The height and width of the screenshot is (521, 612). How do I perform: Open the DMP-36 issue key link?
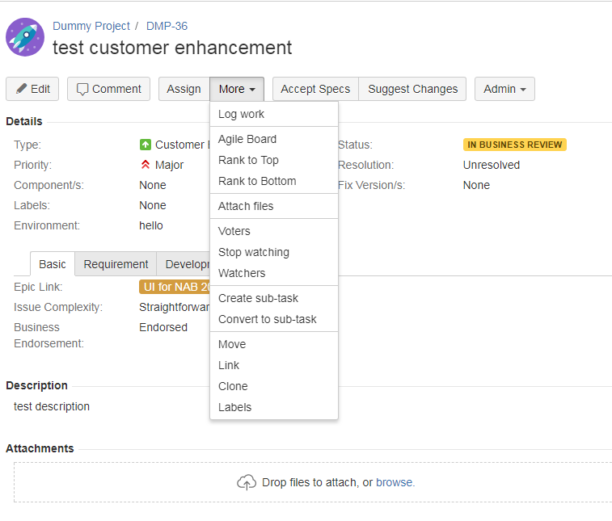click(167, 26)
